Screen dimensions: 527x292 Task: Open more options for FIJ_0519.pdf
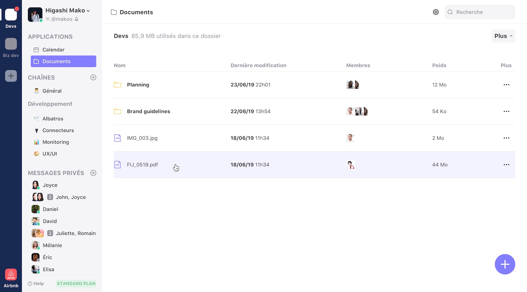[506, 165]
